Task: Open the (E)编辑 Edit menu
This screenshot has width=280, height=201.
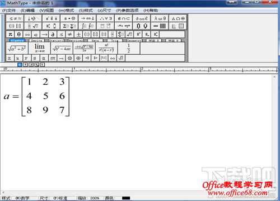Action: [27, 11]
